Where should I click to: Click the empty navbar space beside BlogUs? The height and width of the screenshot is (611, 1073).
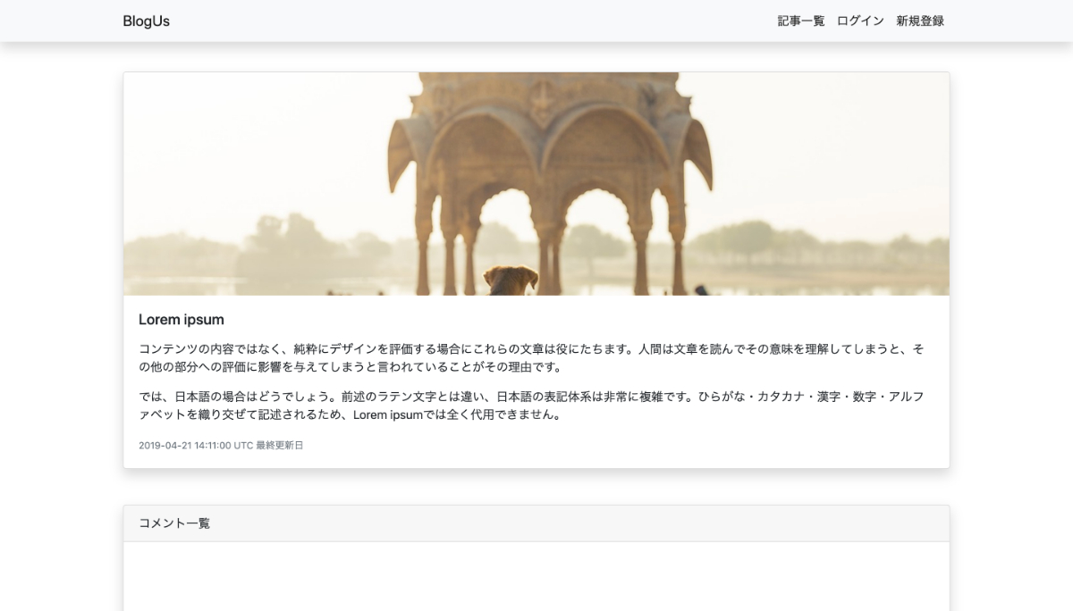447,21
